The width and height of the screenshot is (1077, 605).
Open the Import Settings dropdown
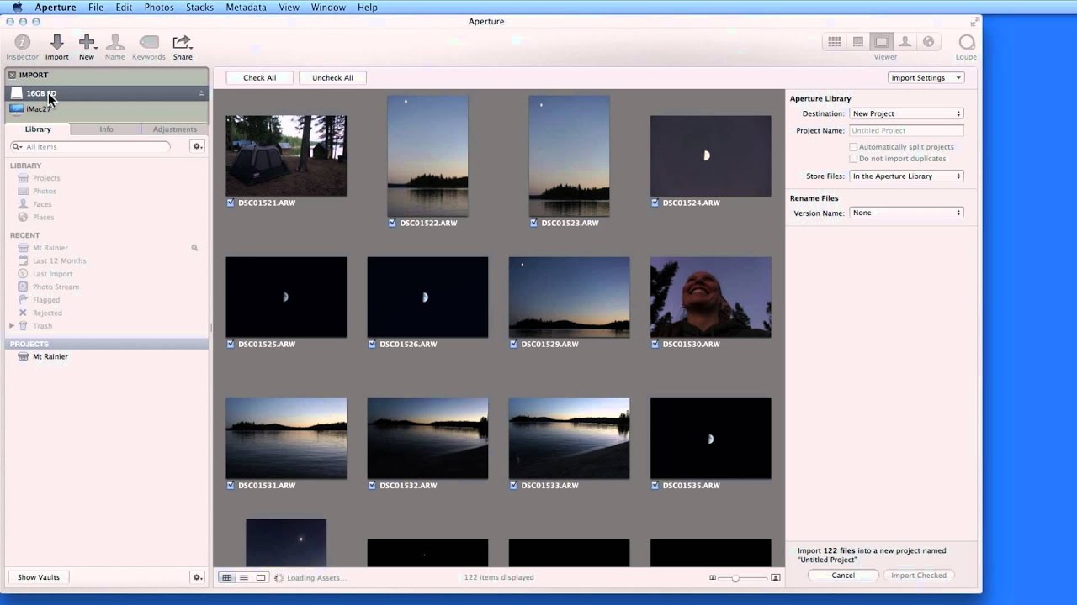926,77
